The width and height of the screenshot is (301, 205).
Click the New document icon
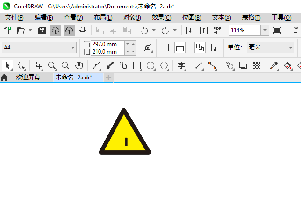(7, 30)
